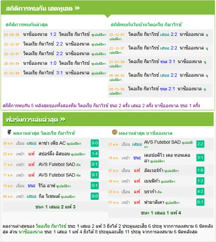Open the ฟอร์มการเล่นล่าสุด header title

[x=32, y=120]
